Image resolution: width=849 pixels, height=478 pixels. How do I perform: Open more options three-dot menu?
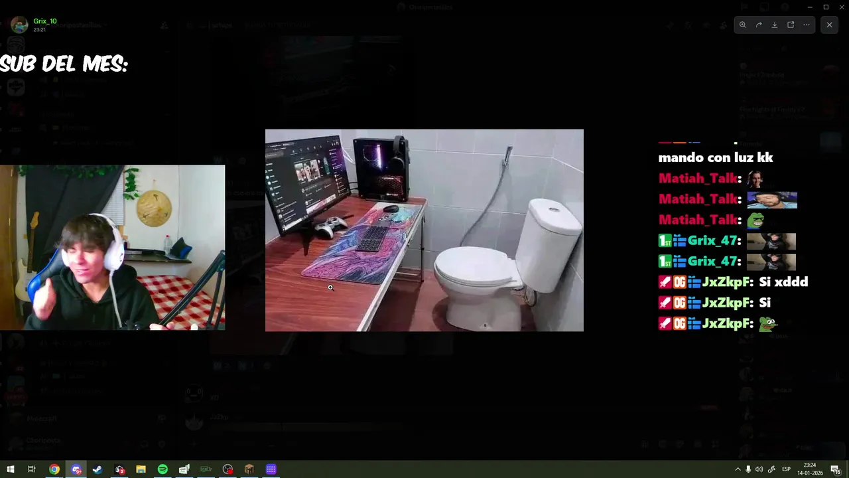[x=807, y=25]
